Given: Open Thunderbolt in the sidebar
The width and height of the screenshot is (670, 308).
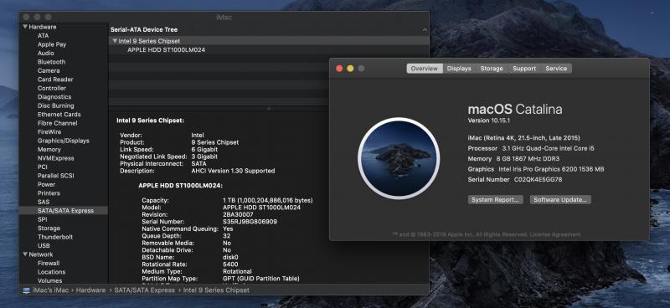Looking at the screenshot, I should [55, 237].
